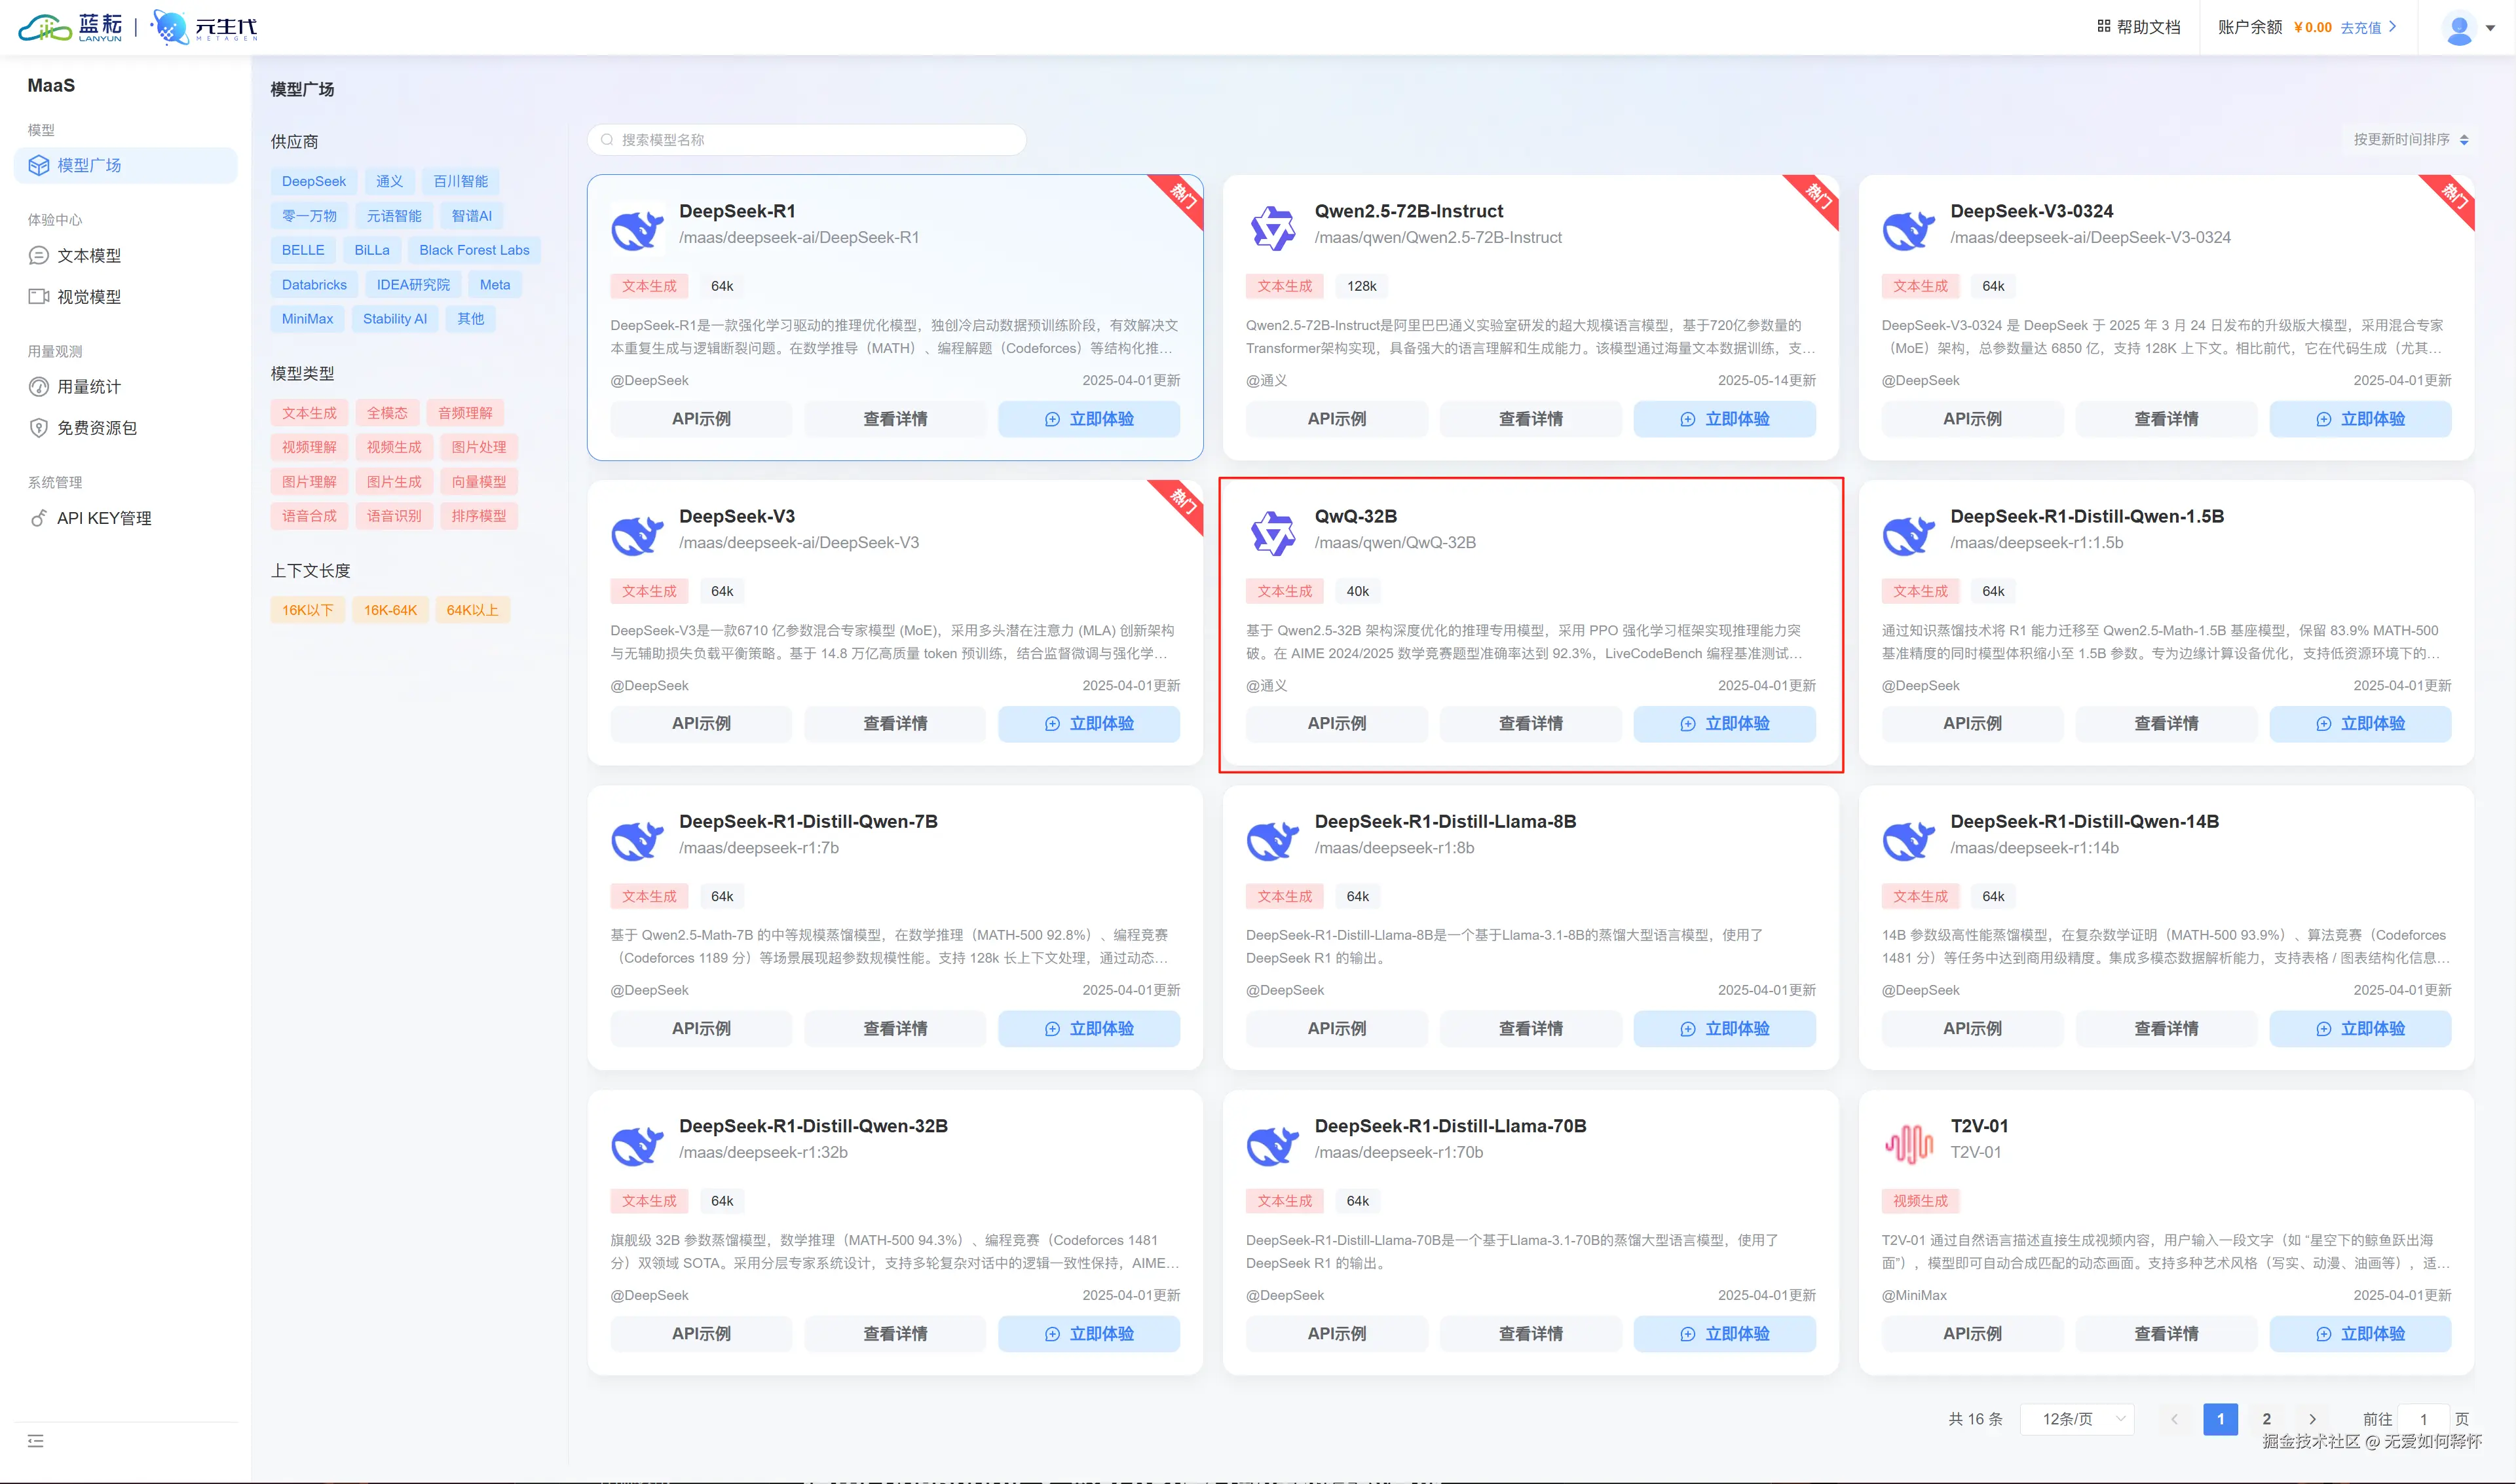Click 查看详情 for Qwen2.5-72B-Instruct

[1530, 419]
